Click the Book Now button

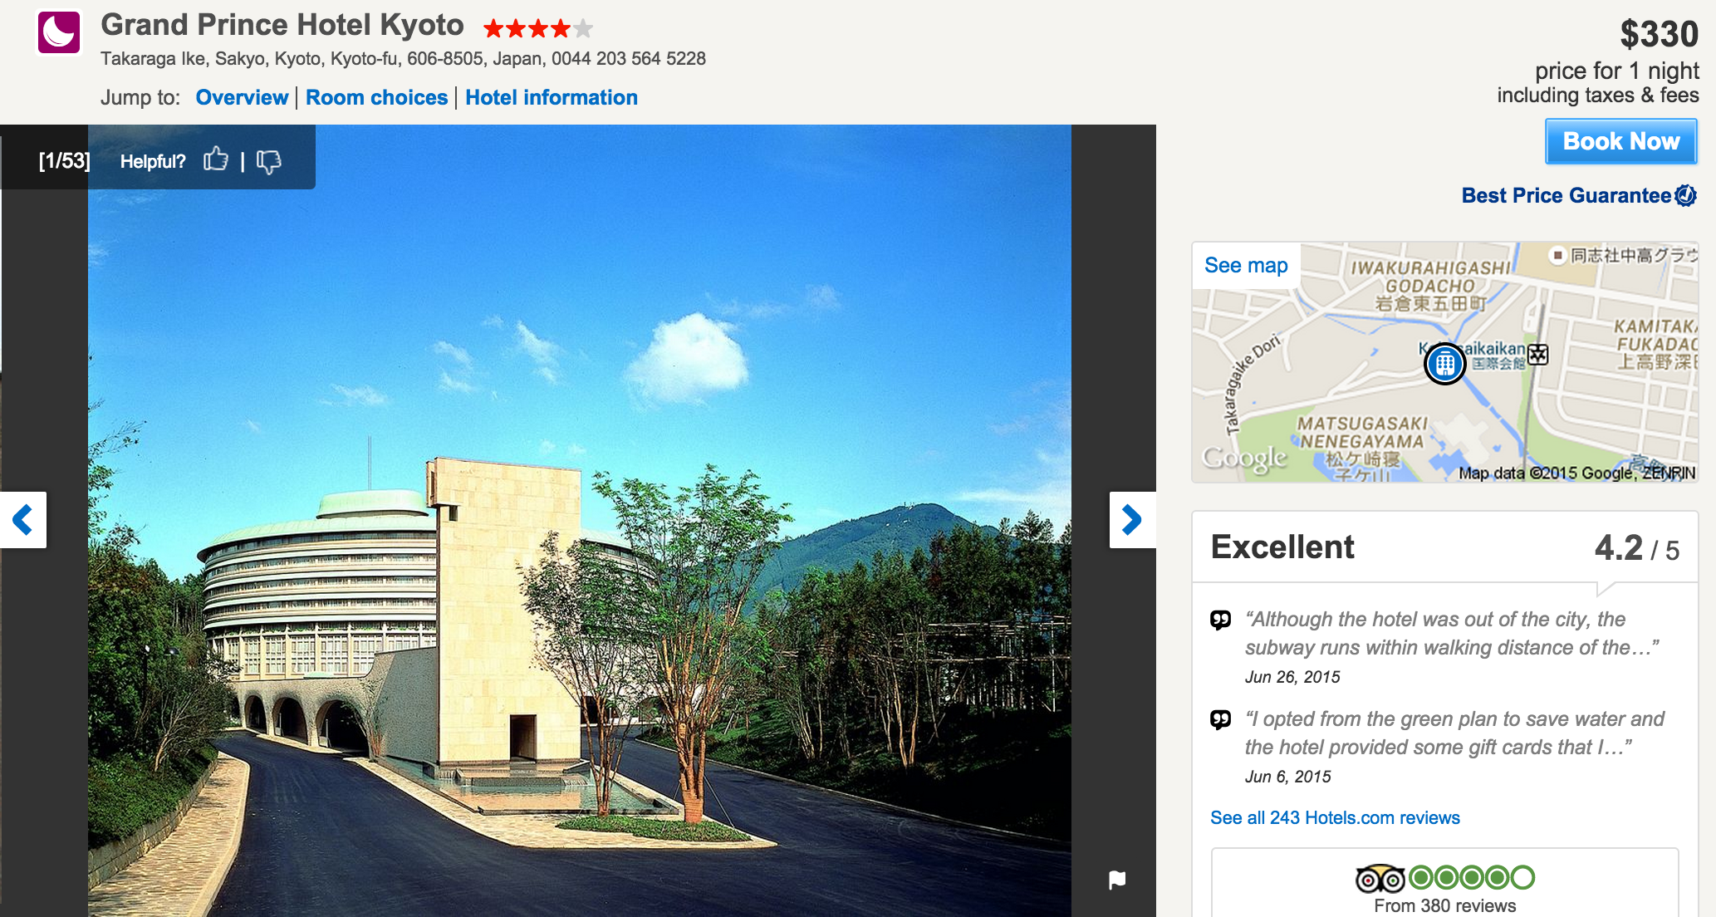(1620, 141)
